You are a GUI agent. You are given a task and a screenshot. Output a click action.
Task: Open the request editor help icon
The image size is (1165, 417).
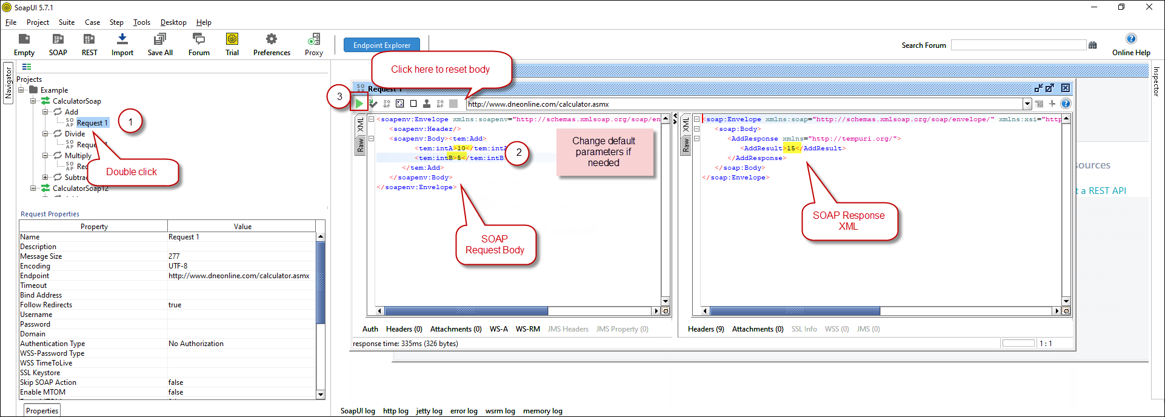(x=1066, y=104)
